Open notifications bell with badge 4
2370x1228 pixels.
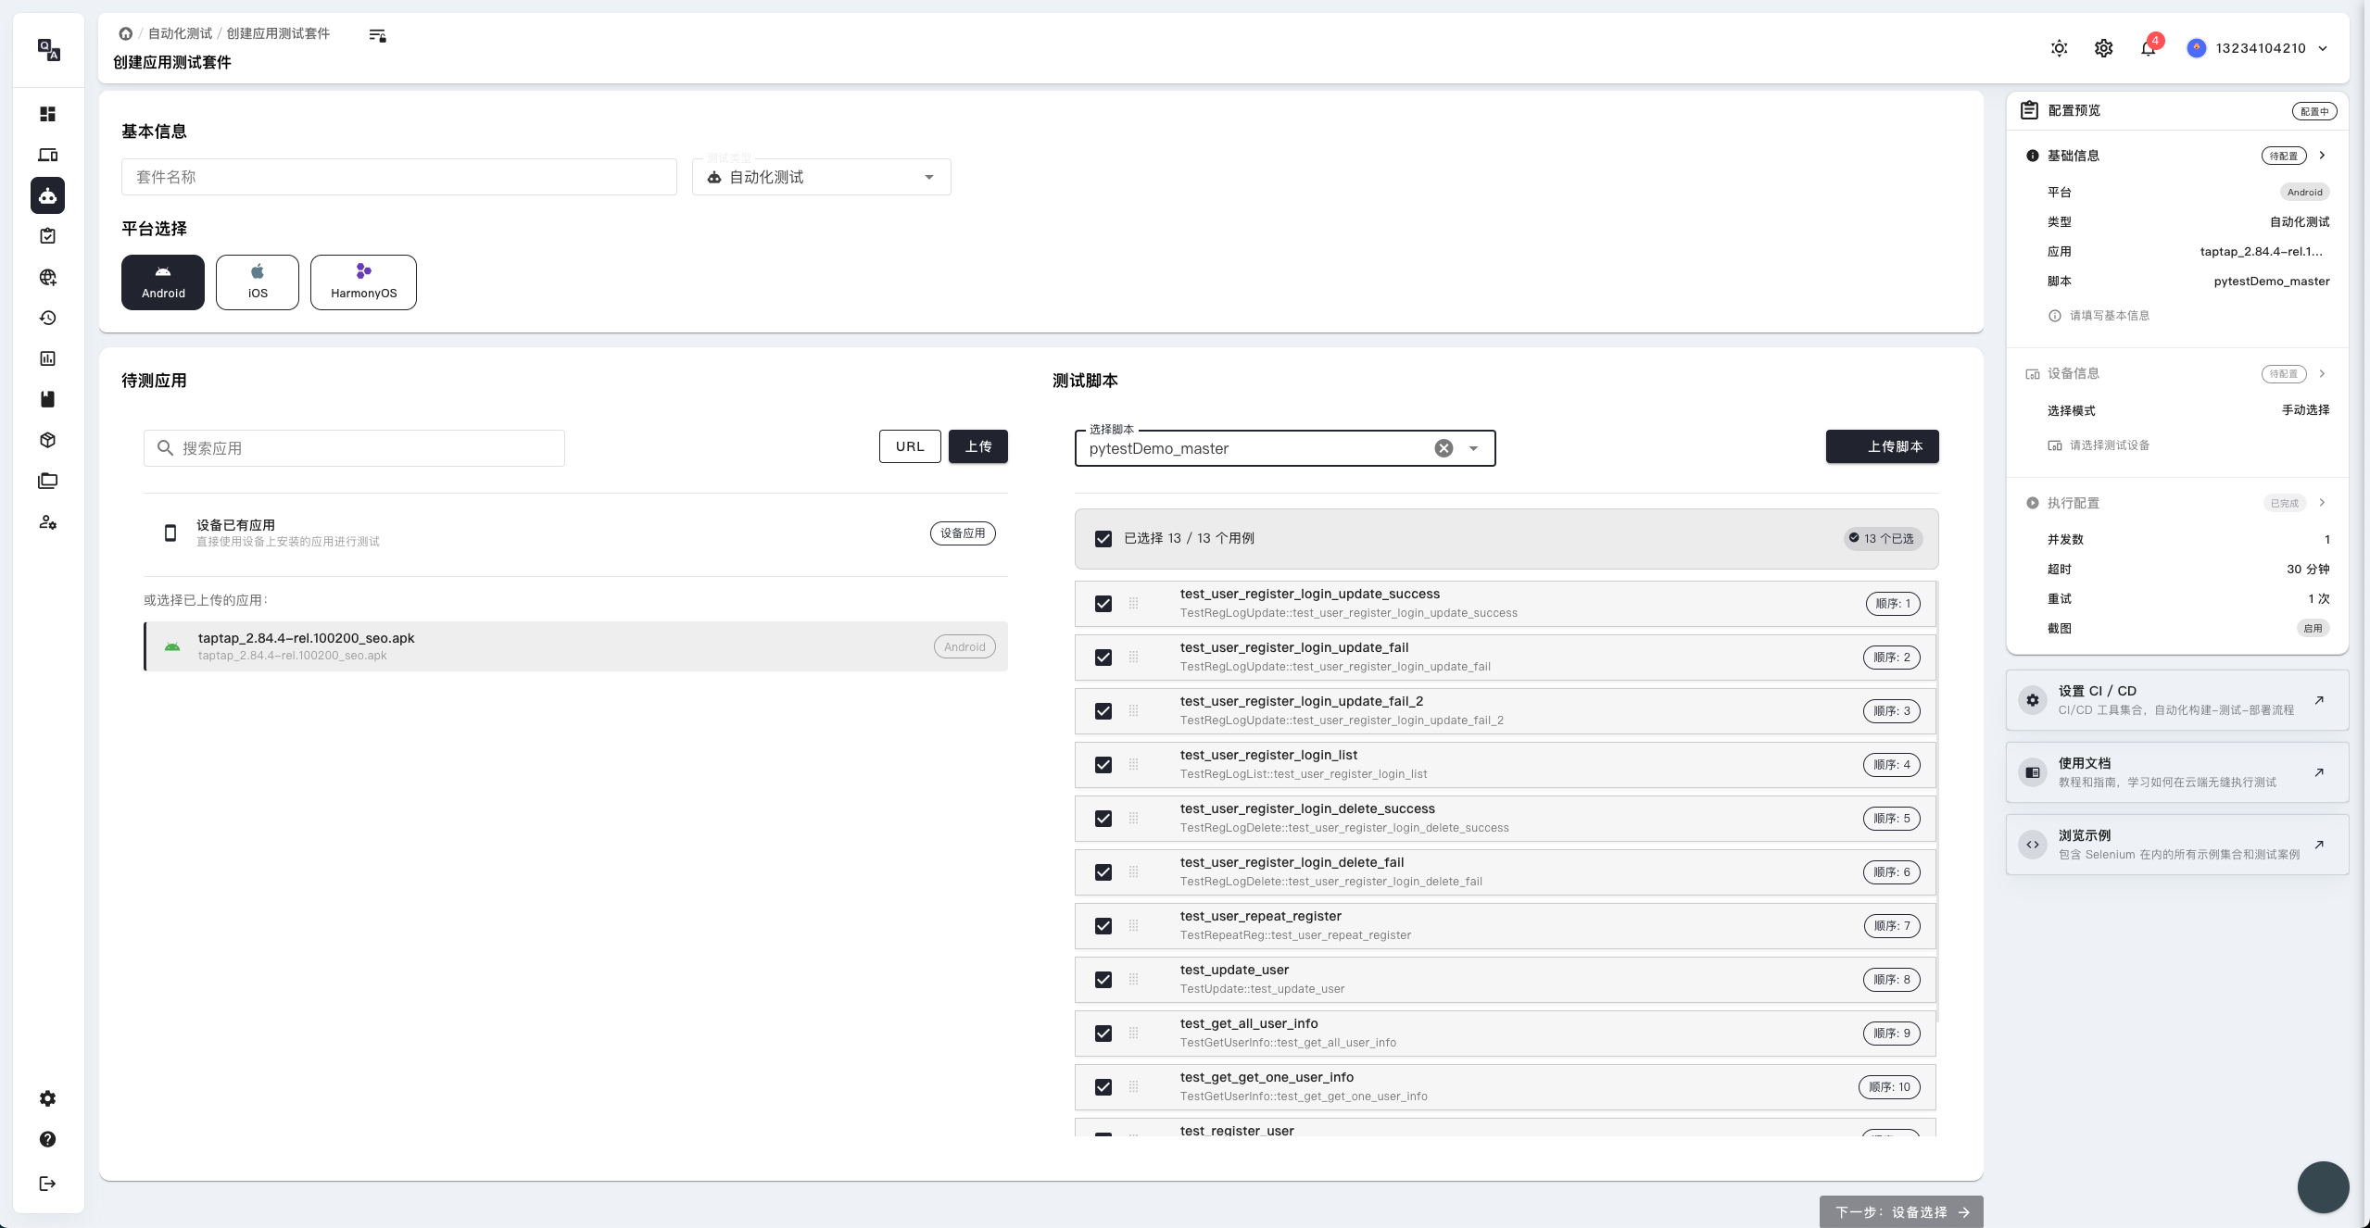tap(2149, 48)
